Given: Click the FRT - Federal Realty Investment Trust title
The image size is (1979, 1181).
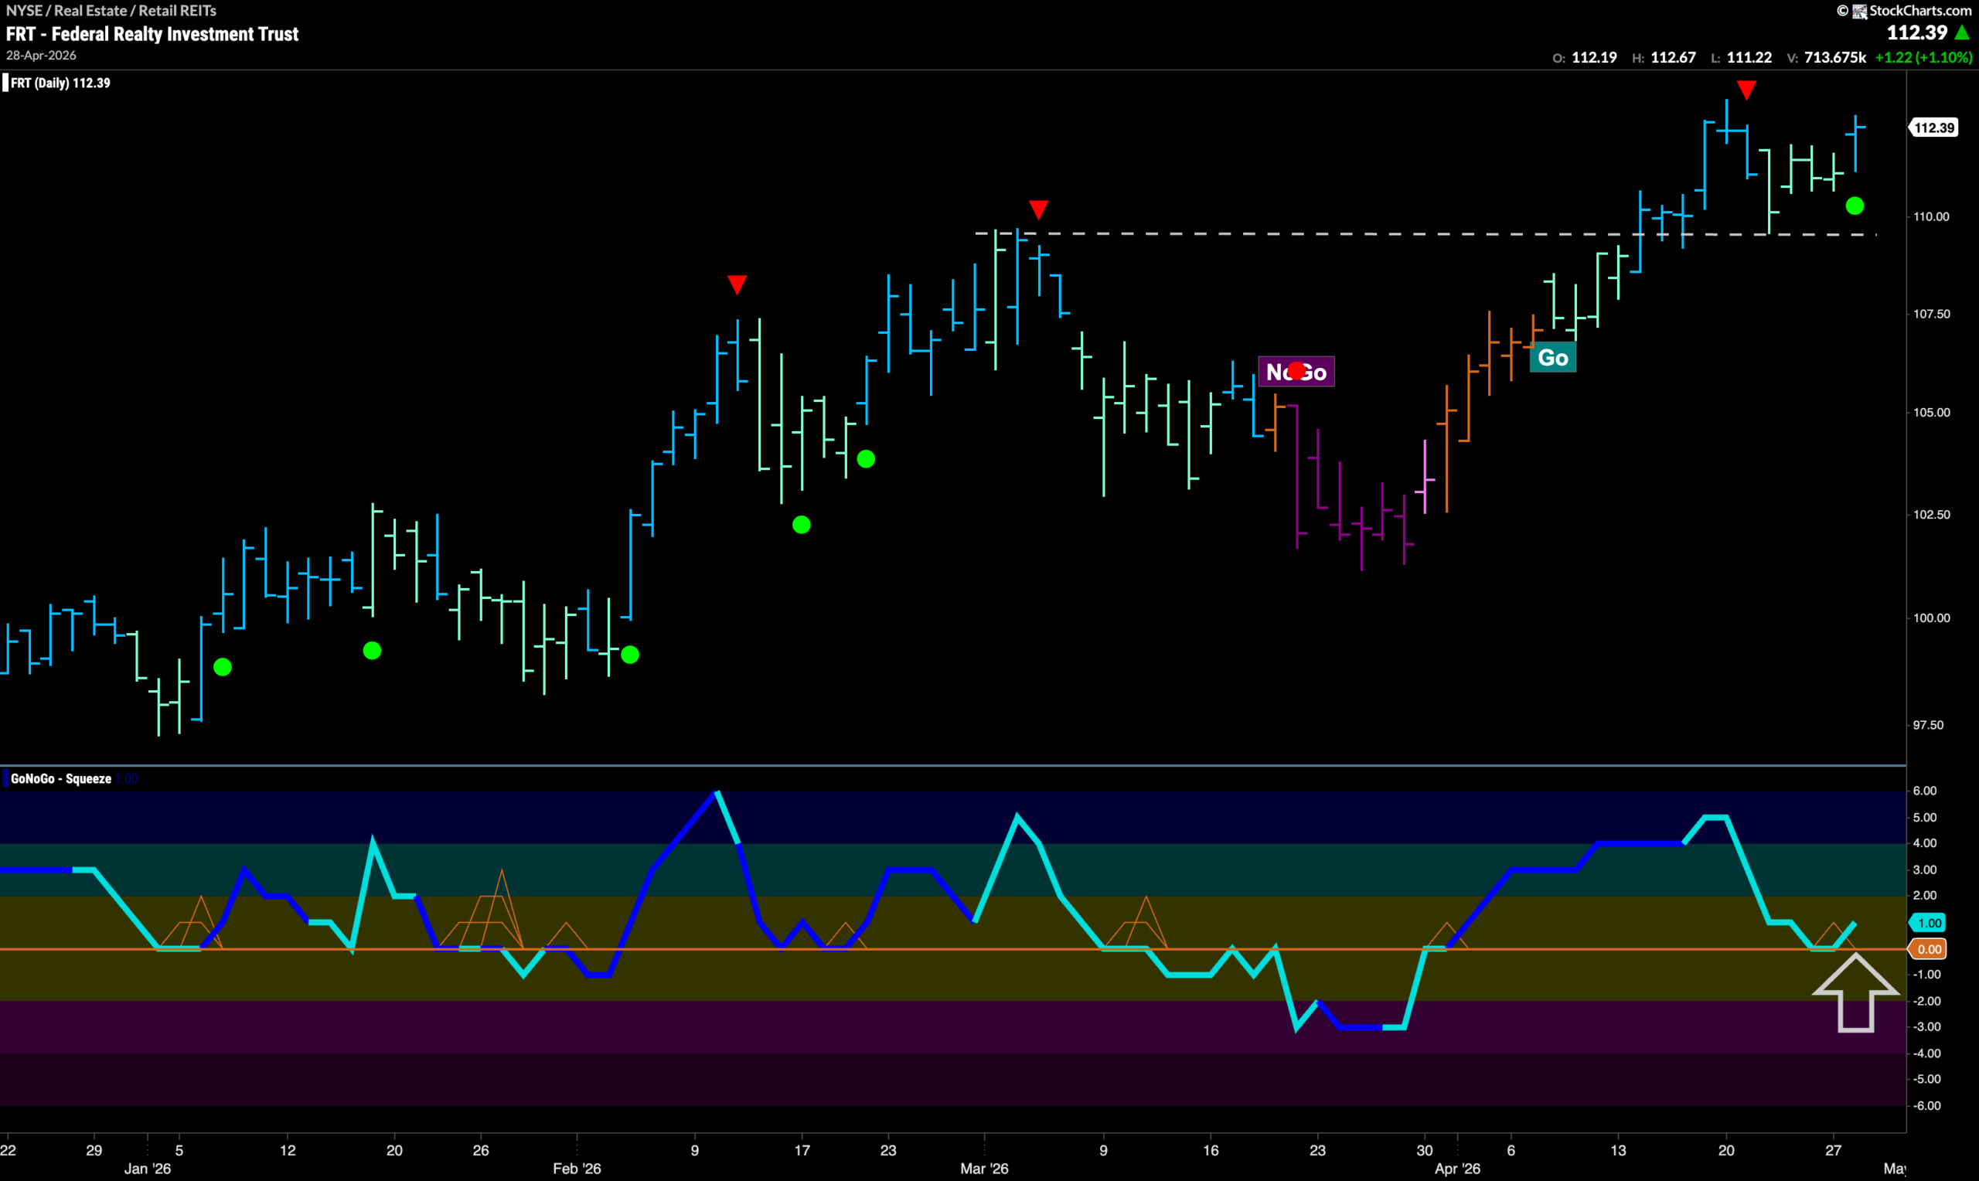Looking at the screenshot, I should (x=152, y=34).
